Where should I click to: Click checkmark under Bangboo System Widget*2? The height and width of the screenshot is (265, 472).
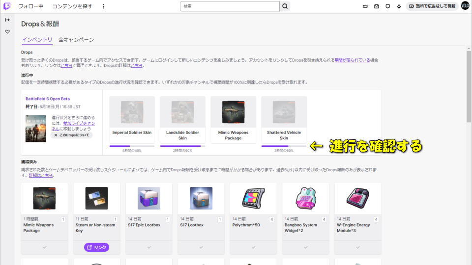point(305,247)
